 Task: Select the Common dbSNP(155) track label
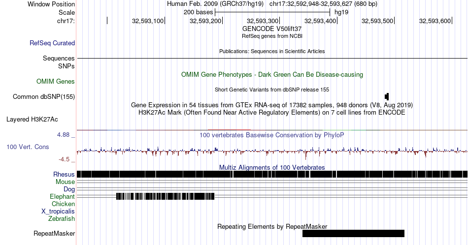click(x=44, y=96)
